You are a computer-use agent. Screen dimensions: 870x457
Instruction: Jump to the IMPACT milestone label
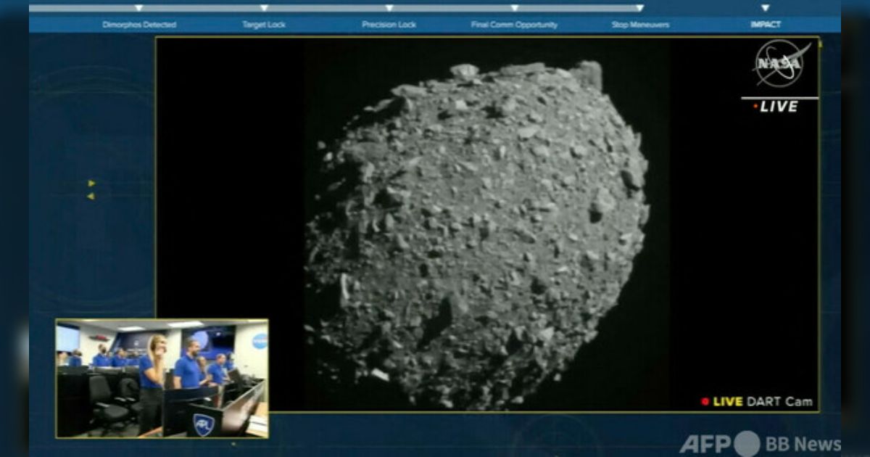pyautogui.click(x=766, y=25)
